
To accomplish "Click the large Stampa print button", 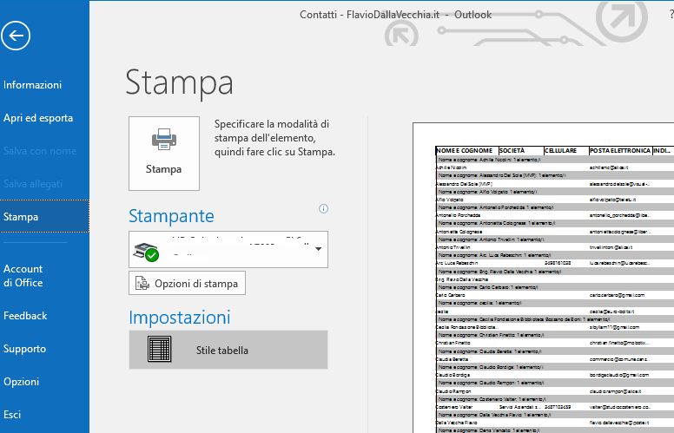I will point(164,154).
